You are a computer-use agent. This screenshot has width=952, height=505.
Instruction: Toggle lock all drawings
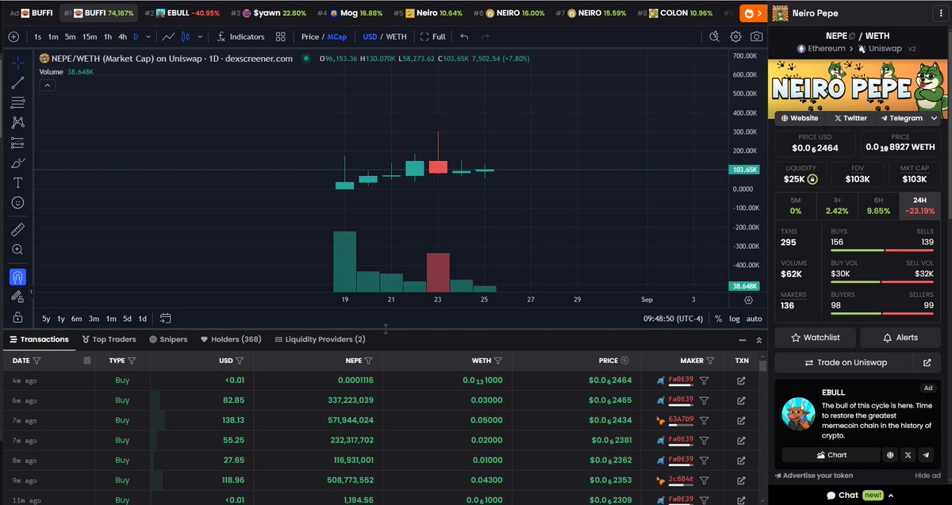point(17,317)
